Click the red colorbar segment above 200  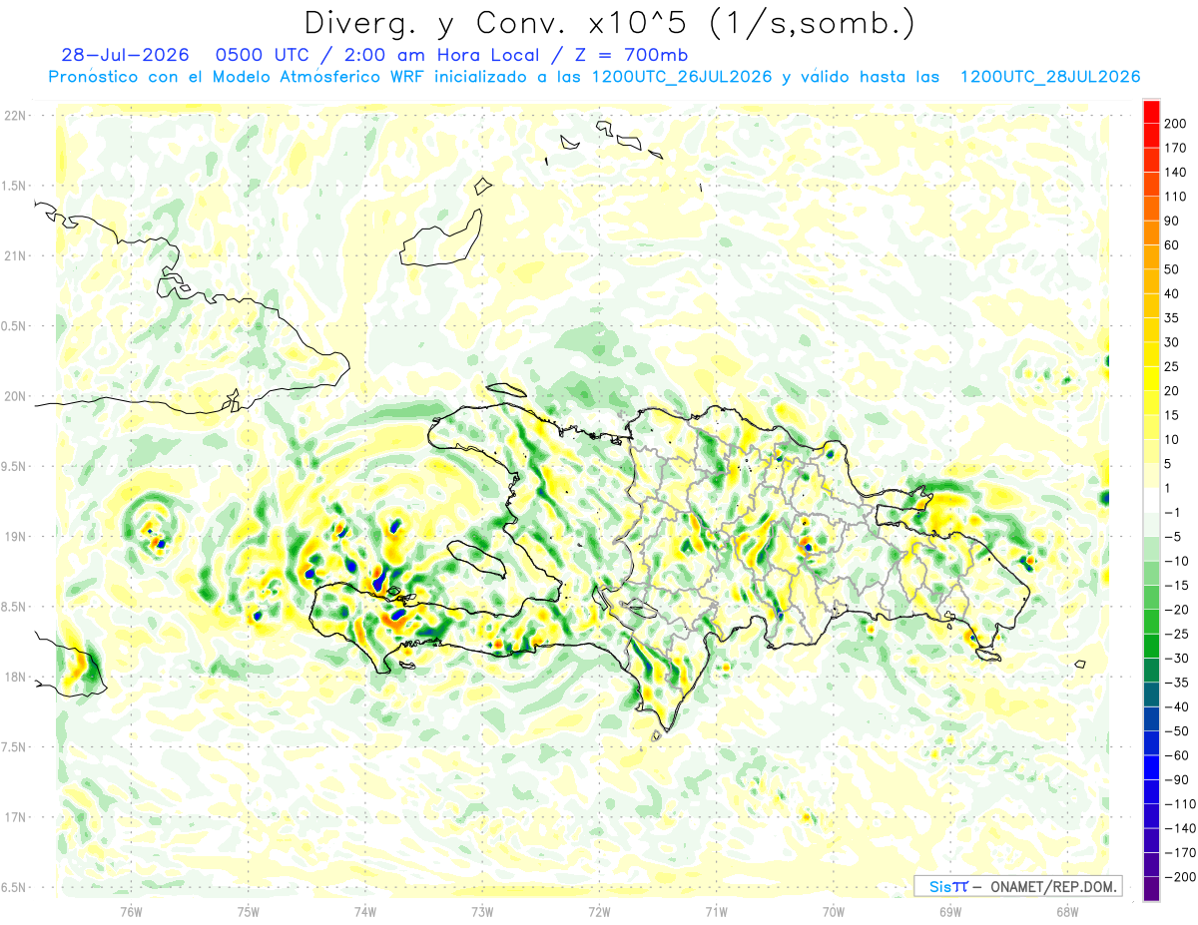(1151, 112)
